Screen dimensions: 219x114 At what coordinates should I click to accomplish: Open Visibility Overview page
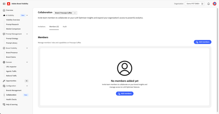[13, 20]
